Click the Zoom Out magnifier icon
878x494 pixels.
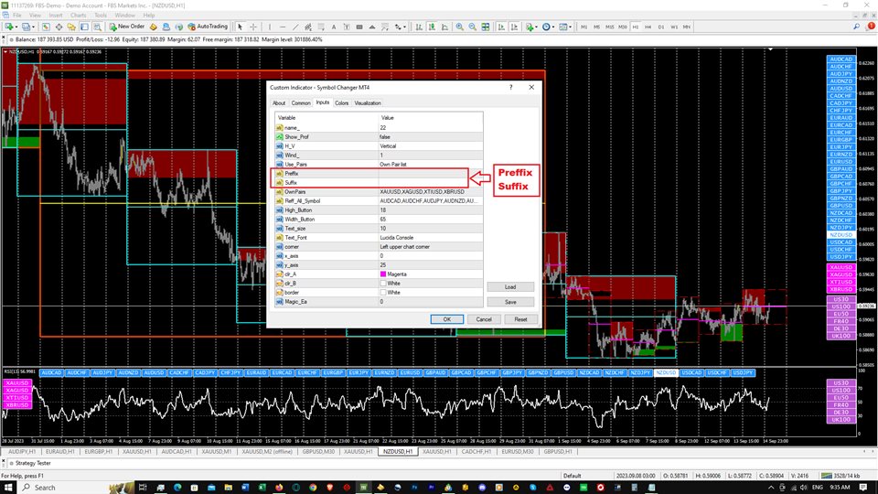coord(472,27)
